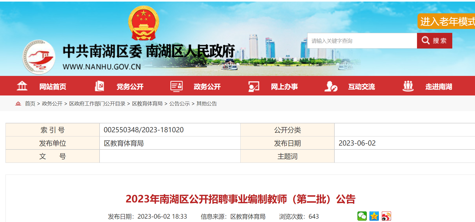Click the national emblem icon in header
Viewport: 475px width, 222px height.
[x=143, y=23]
